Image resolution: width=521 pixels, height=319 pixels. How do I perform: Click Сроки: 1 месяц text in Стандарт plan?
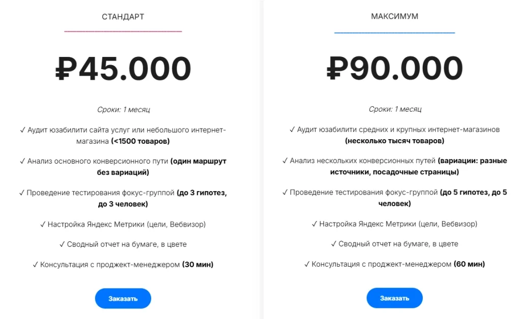(123, 109)
